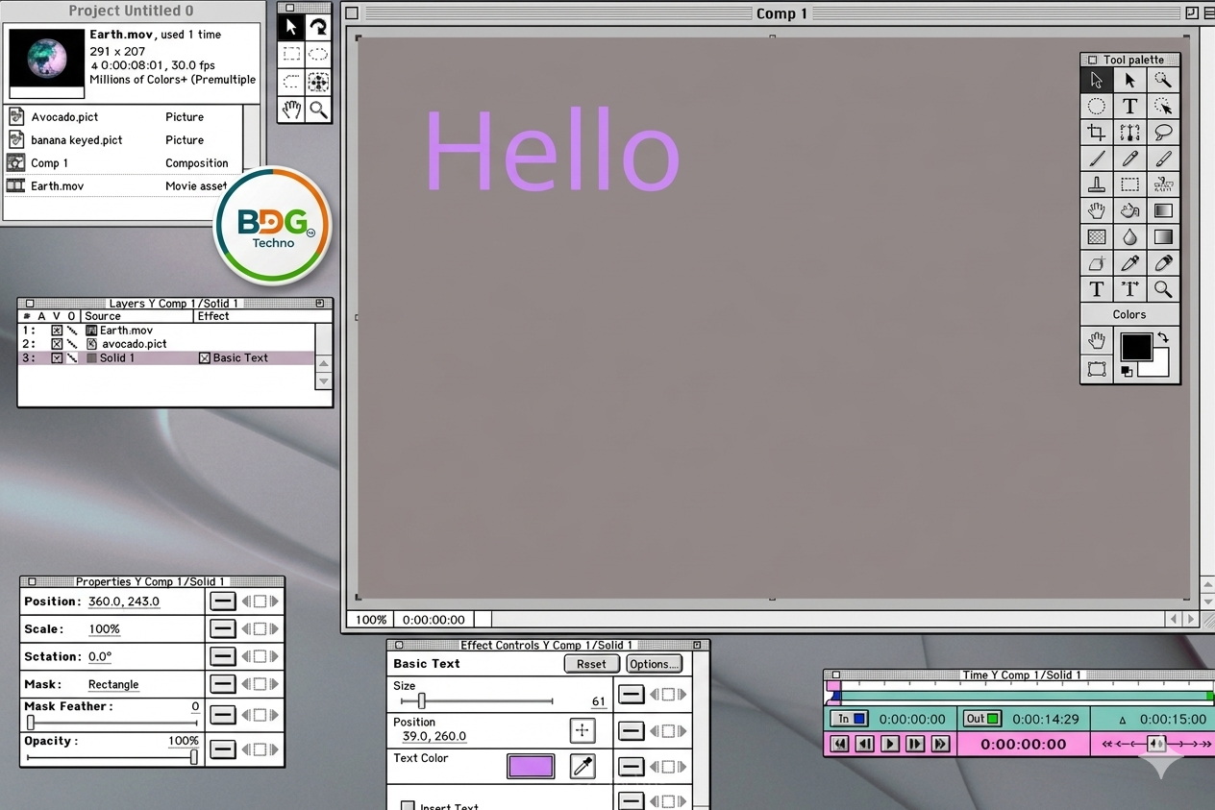Screen dimensions: 1215x810
Task: Select the lasso tool in Tool palette
Action: click(x=1163, y=133)
